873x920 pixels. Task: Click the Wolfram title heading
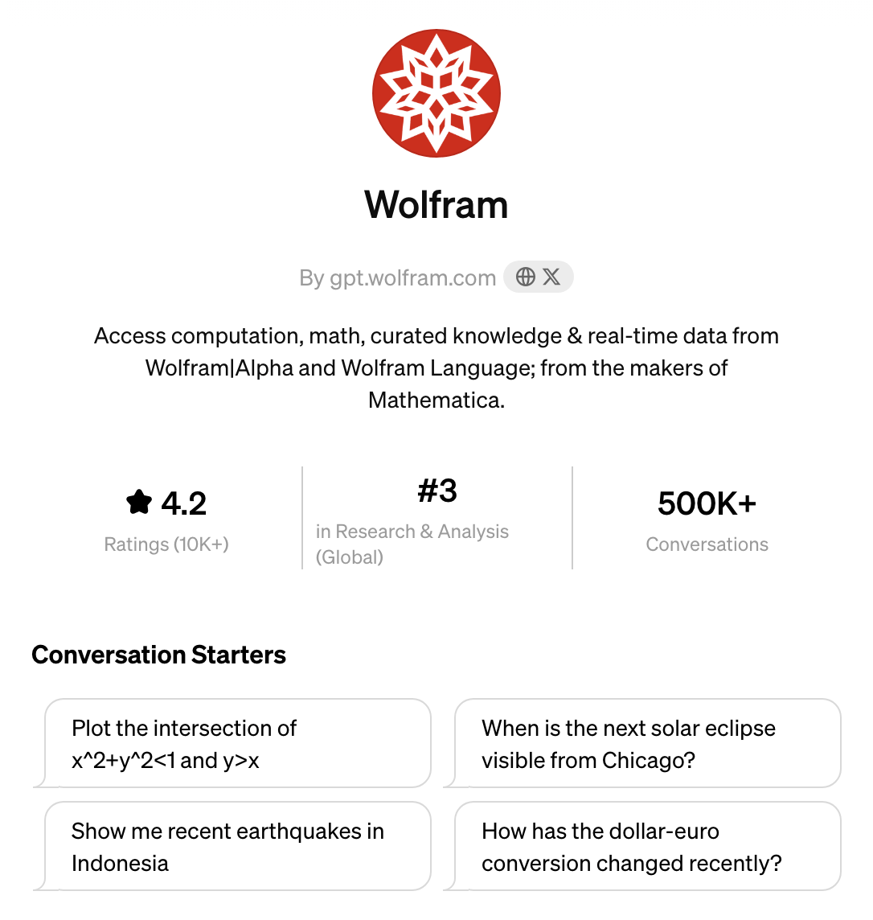tap(436, 205)
